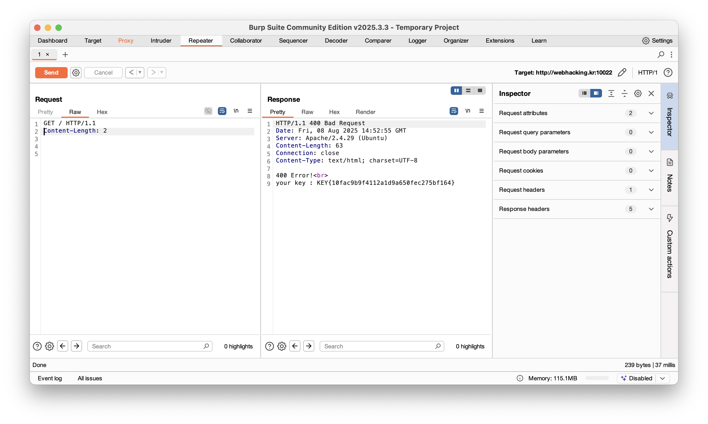Image resolution: width=708 pixels, height=424 pixels.
Task: Switch to side-by-side layout view
Action: [x=456, y=91]
